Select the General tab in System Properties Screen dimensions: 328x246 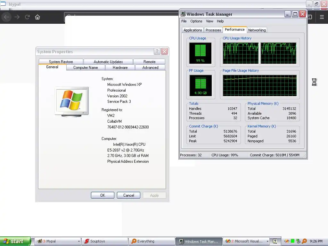pyautogui.click(x=52, y=67)
